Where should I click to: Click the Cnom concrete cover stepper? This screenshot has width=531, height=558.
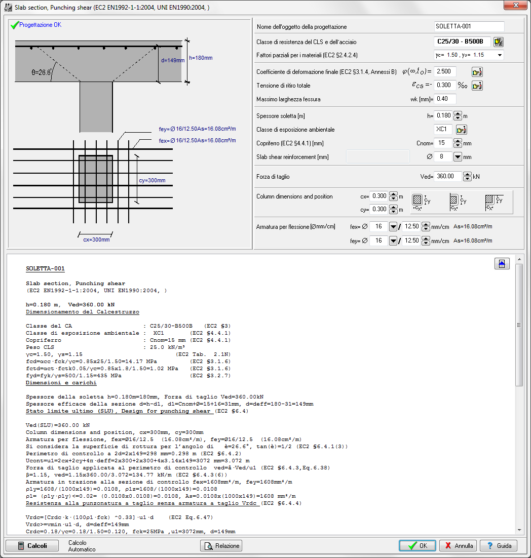[x=458, y=143]
